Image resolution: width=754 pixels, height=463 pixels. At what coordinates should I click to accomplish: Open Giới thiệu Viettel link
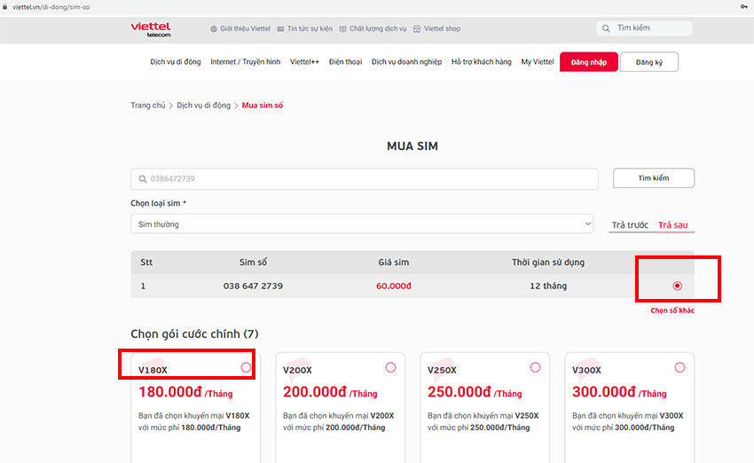[x=245, y=29]
